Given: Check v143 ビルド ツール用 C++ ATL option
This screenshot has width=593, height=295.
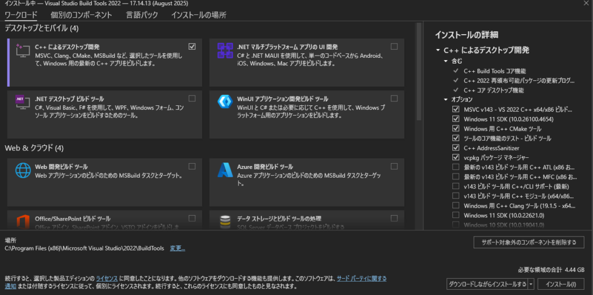Looking at the screenshot, I should 456,167.
